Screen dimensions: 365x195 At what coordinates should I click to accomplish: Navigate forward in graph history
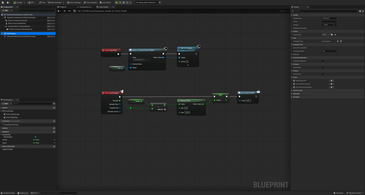[x=69, y=11]
